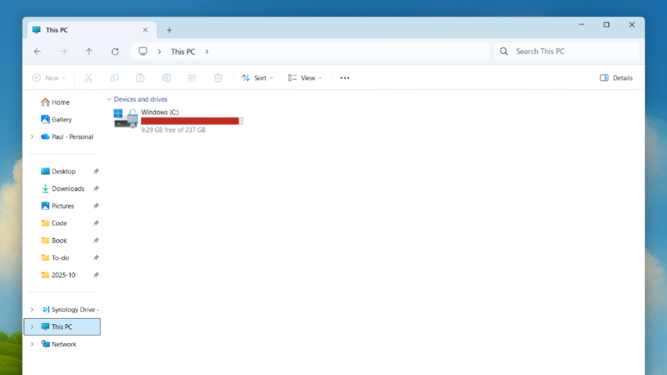Image resolution: width=667 pixels, height=375 pixels.
Task: Navigate back using the back arrow
Action: (x=38, y=52)
